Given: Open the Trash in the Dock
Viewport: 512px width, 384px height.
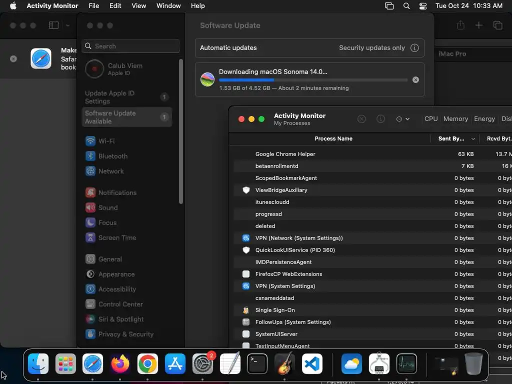Looking at the screenshot, I should [473, 363].
